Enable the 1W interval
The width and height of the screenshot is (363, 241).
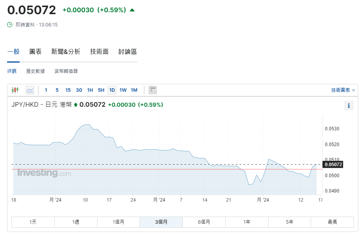123,90
